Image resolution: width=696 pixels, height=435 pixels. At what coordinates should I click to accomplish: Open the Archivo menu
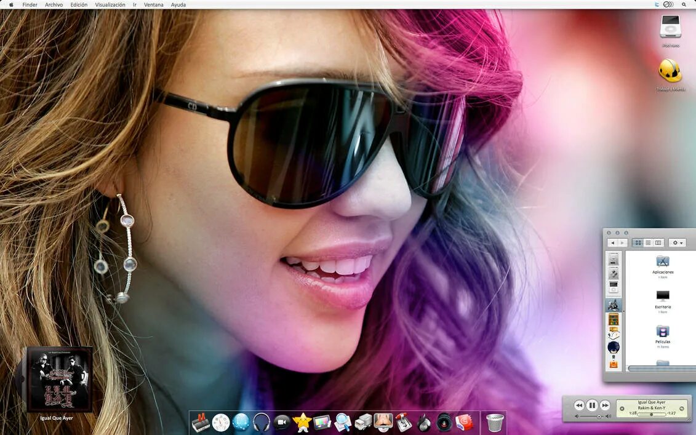click(54, 4)
